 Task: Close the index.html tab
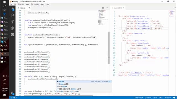pyautogui.click(x=124, y=8)
